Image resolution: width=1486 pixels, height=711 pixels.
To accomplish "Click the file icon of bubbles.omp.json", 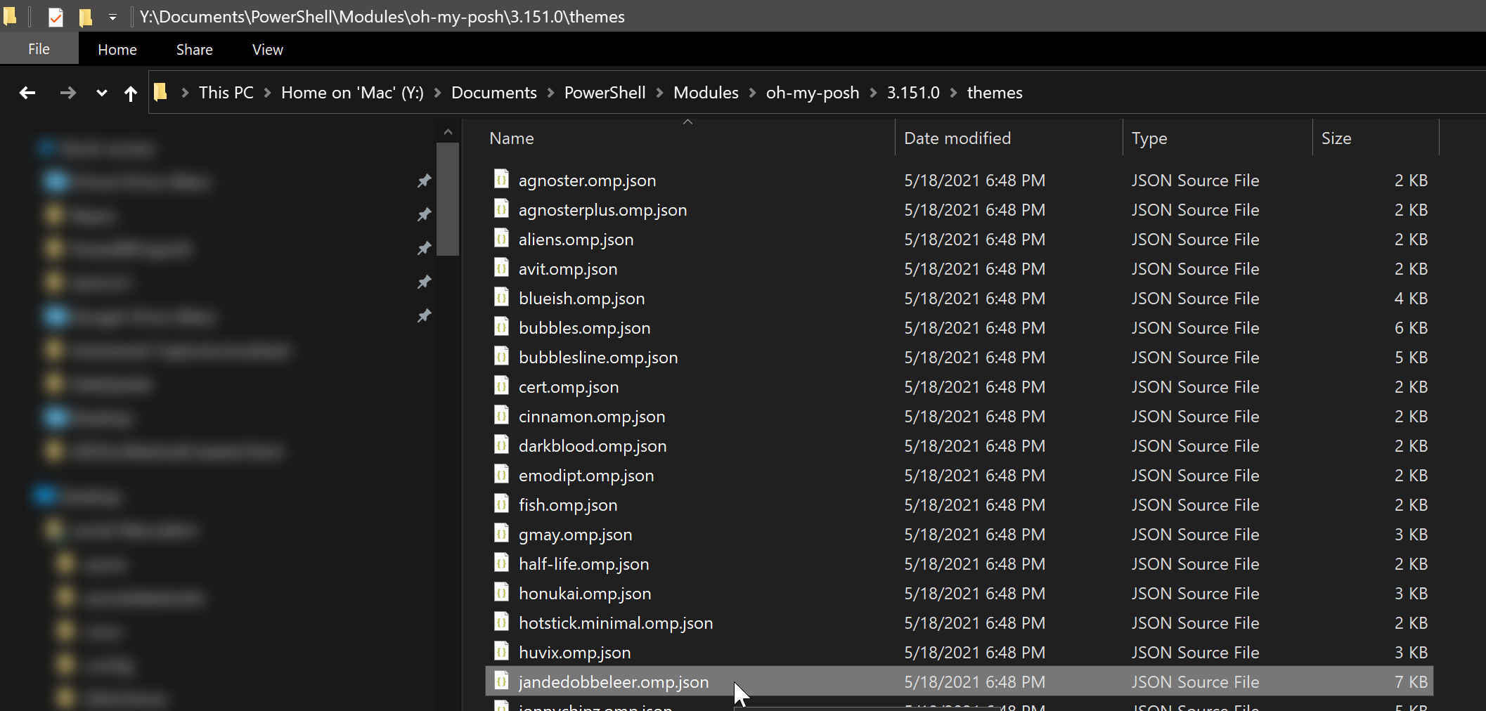I will click(501, 327).
